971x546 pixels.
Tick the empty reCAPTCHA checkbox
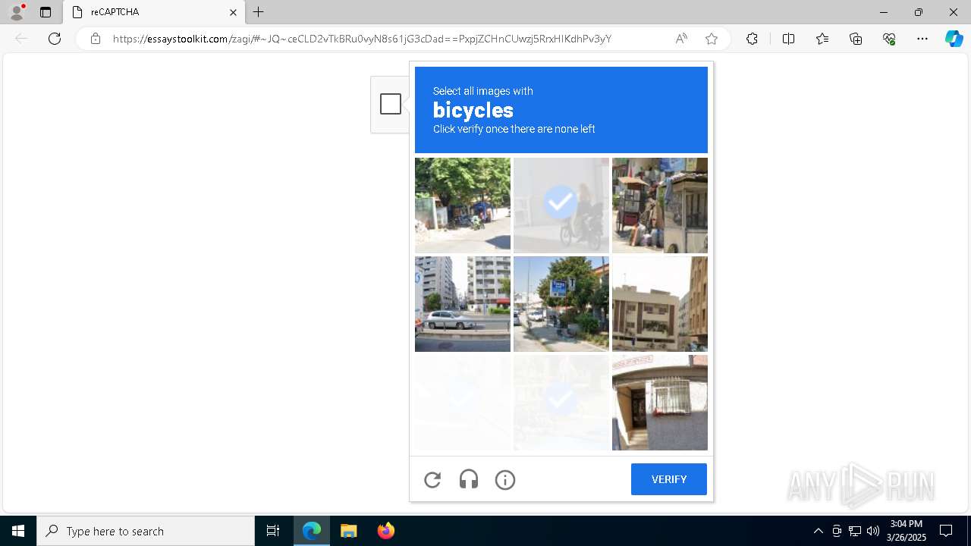tap(391, 104)
